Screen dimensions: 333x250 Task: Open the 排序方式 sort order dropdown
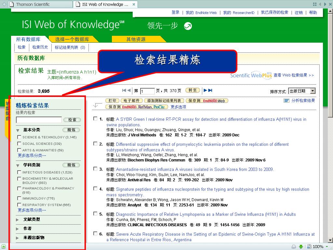click(x=301, y=91)
